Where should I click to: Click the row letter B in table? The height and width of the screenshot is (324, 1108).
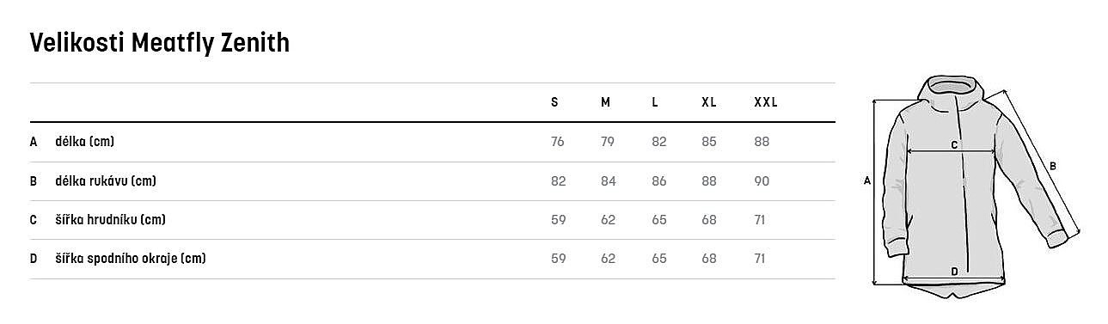pyautogui.click(x=34, y=180)
